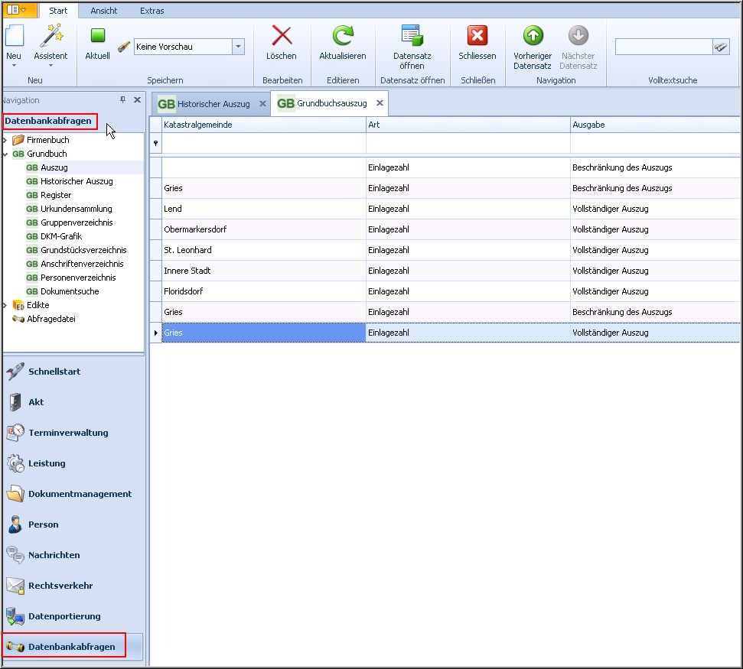Open record with Datensatz öffnen icon
Viewport: 743px width, 669px height.
pos(412,36)
